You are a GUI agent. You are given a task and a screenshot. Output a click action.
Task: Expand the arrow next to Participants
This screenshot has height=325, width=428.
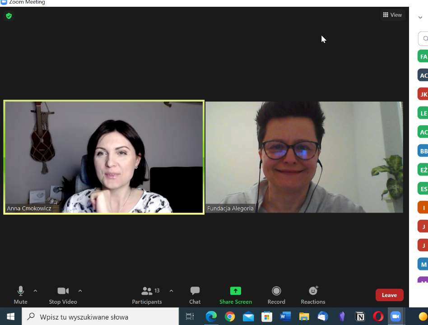point(171,291)
